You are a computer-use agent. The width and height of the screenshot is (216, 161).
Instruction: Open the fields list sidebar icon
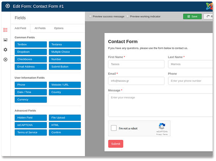tap(5, 30)
